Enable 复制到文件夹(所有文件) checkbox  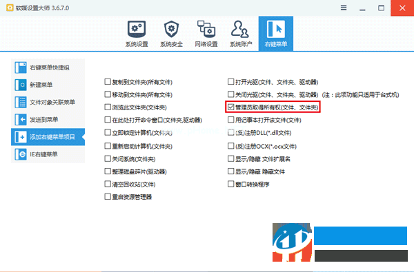[108, 82]
